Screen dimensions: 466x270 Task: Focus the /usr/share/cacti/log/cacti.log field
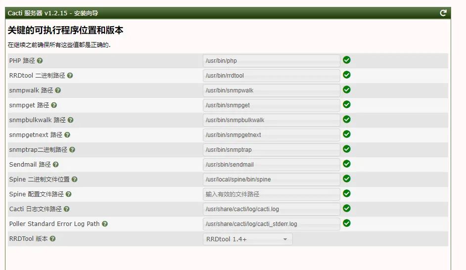click(271, 209)
